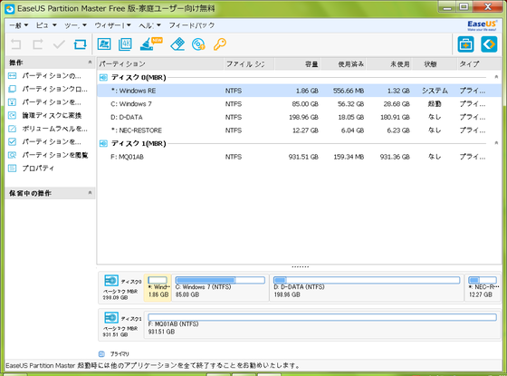The width and height of the screenshot is (507, 376).
Task: Select the partition clone operation
Action: click(x=47, y=89)
